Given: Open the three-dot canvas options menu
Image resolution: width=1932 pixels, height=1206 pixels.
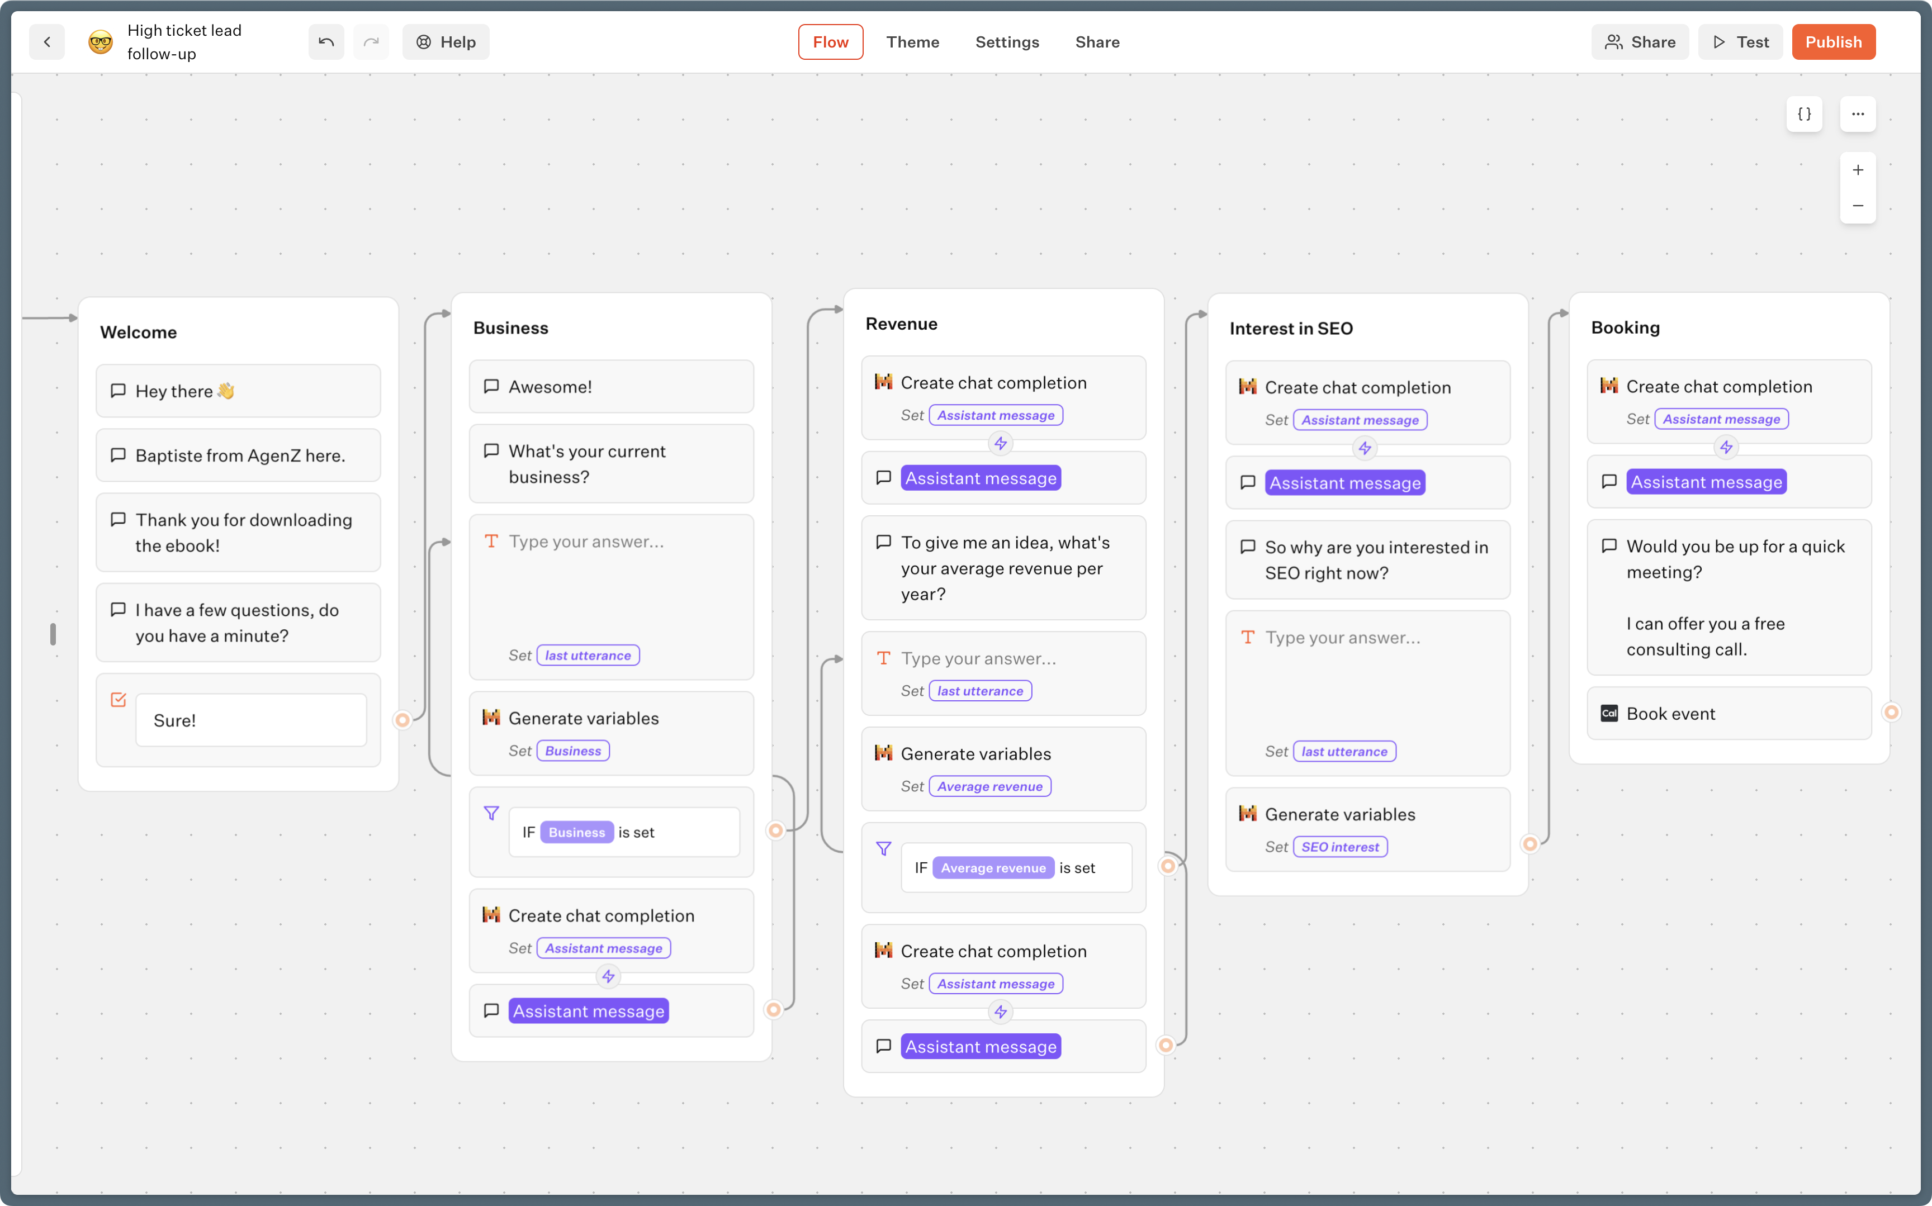Looking at the screenshot, I should click(1857, 114).
